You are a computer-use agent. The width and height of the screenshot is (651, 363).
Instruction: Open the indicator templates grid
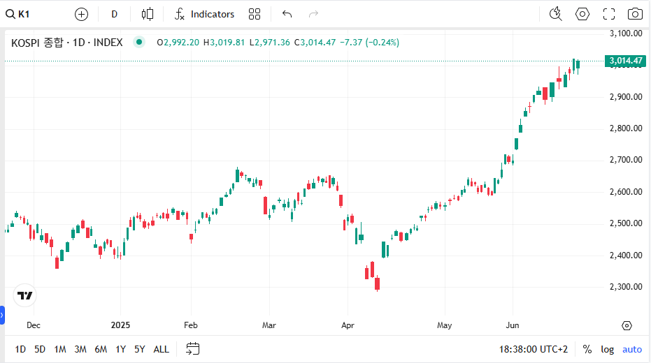pos(255,14)
